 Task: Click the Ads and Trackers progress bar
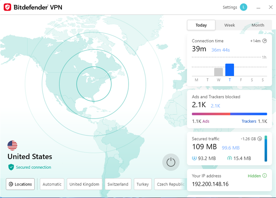pyautogui.click(x=229, y=114)
